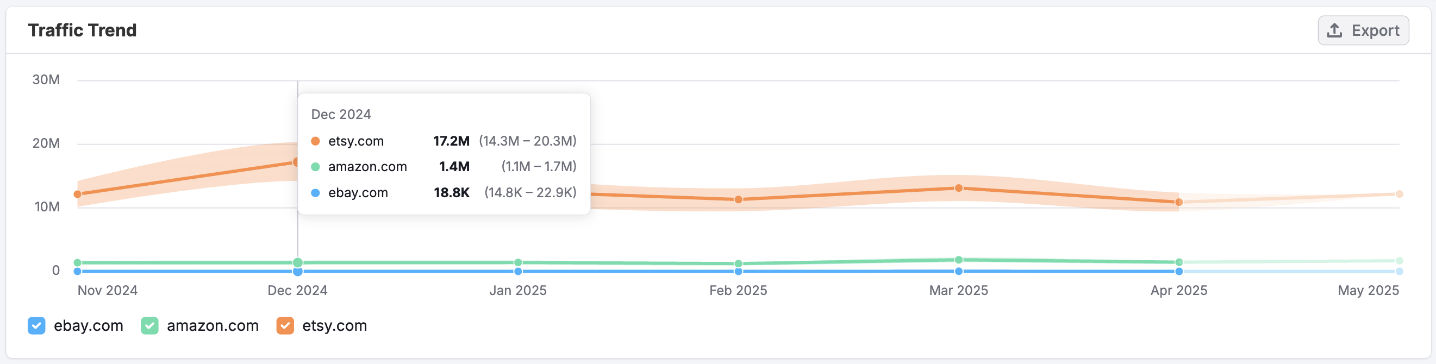Viewport: 1436px width, 364px height.
Task: Click the orange etsy.com point at Feb 2025
Action: point(738,199)
